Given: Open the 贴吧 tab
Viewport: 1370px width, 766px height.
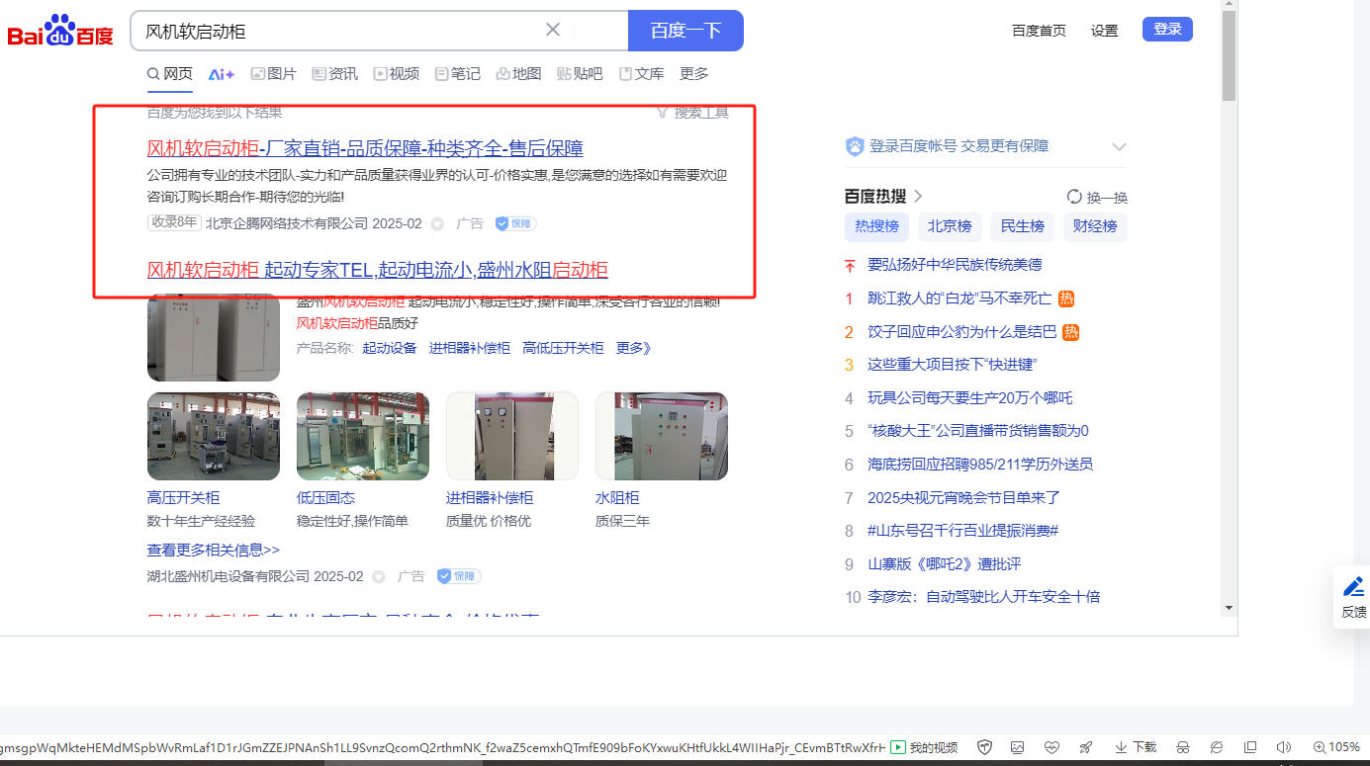Looking at the screenshot, I should click(x=580, y=74).
